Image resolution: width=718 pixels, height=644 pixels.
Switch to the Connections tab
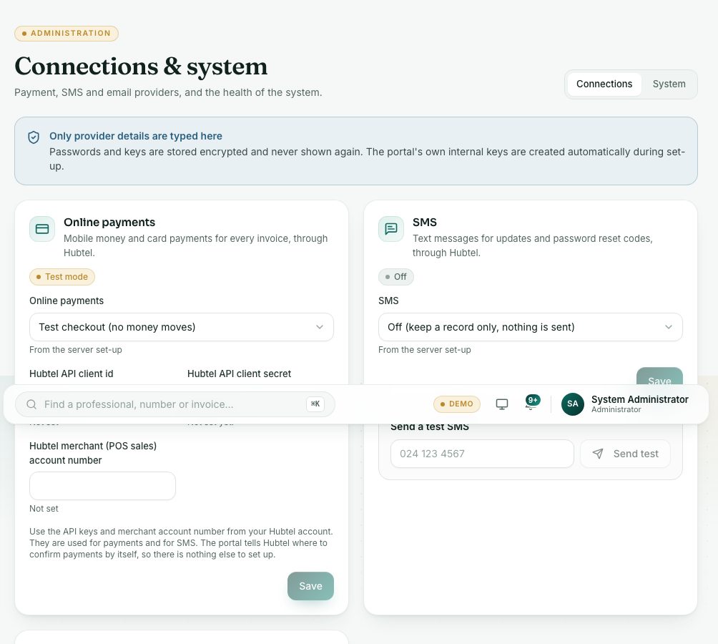[x=604, y=84]
